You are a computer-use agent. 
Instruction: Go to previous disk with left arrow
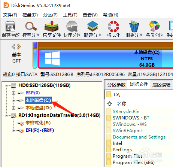pos(13,46)
